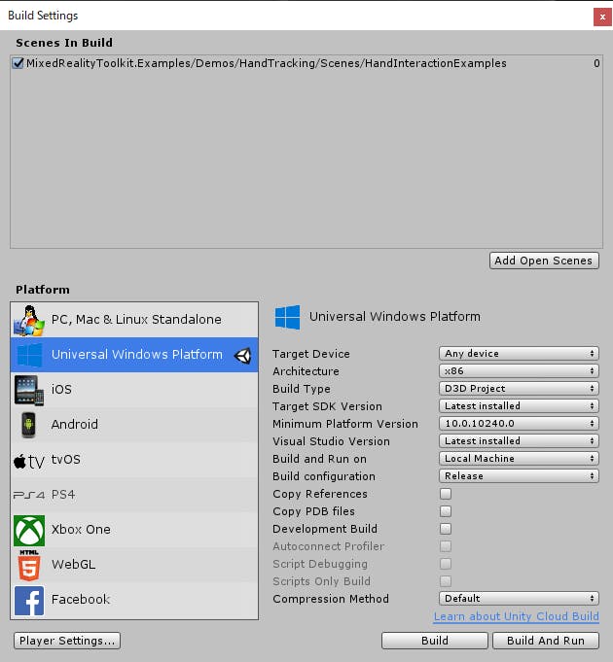This screenshot has height=662, width=613.
Task: Click the Add Open Scenes button
Action: click(544, 261)
